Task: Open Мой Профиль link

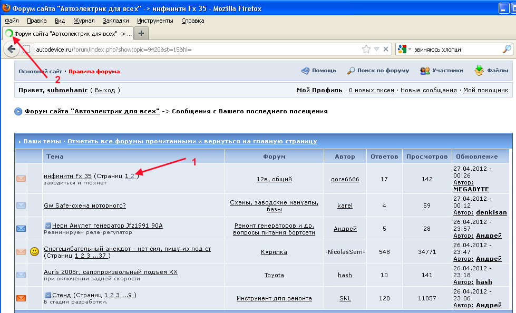Action: click(319, 90)
